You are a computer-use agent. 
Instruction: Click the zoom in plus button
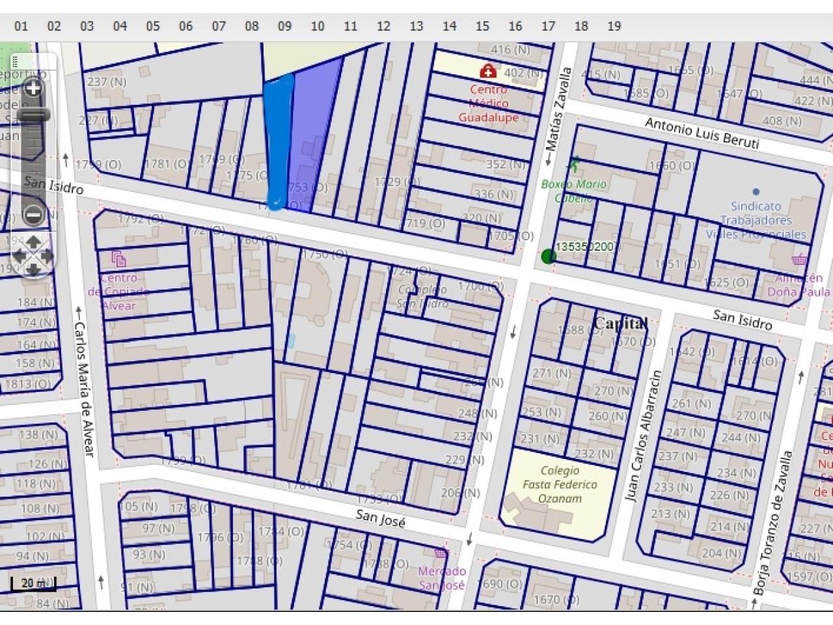pos(33,87)
